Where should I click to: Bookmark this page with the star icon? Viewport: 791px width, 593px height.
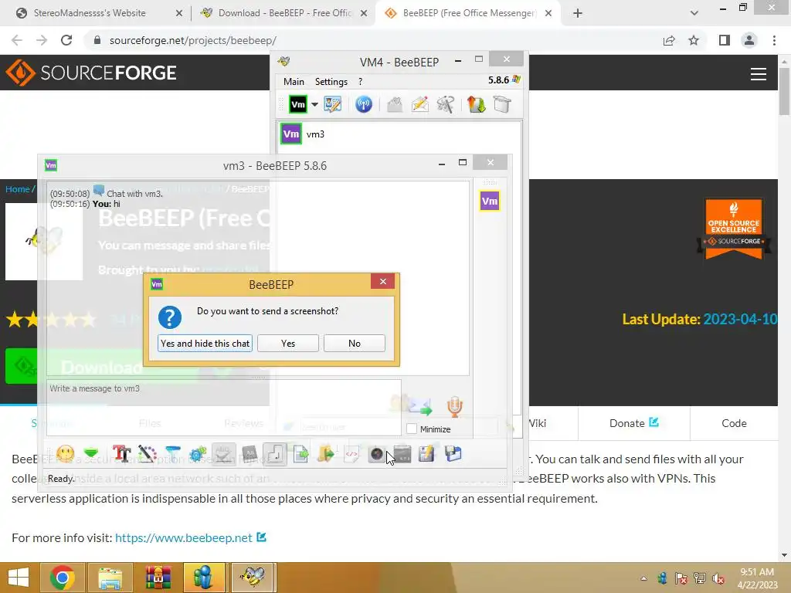click(694, 40)
